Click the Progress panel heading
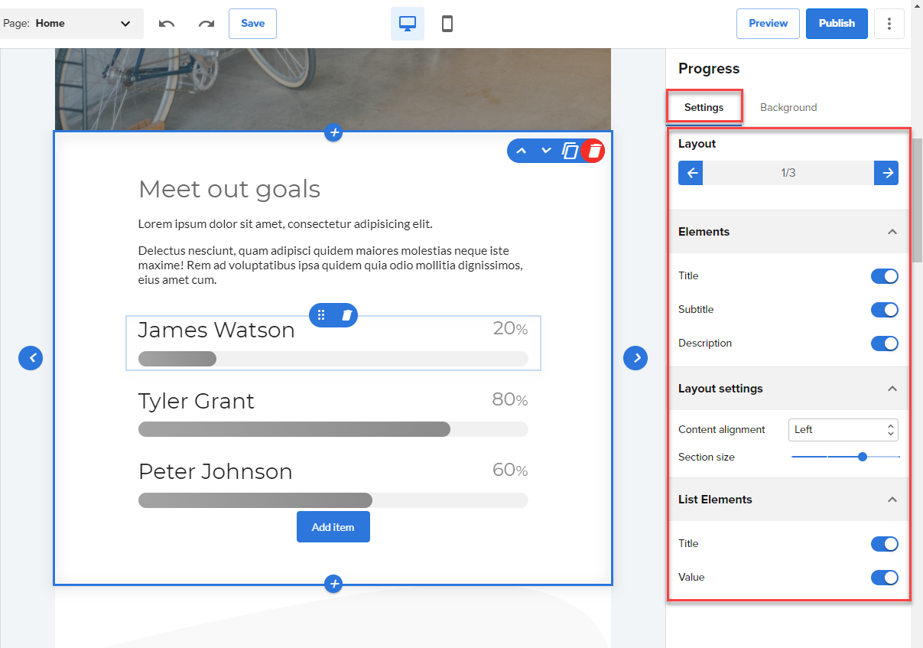923x648 pixels. (709, 69)
